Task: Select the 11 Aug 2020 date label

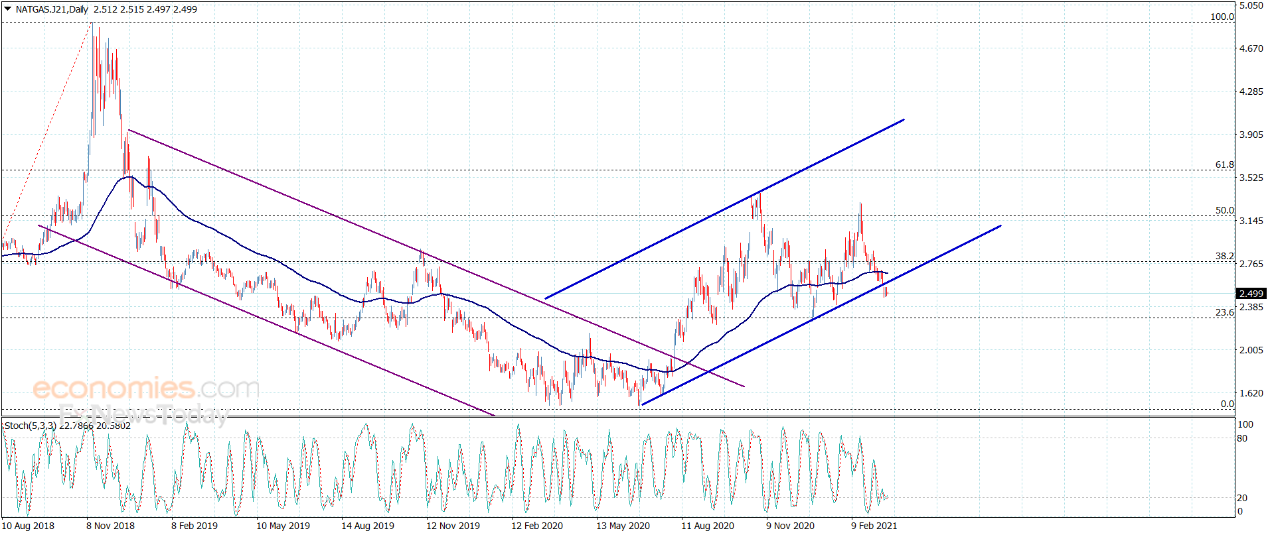Action: pyautogui.click(x=708, y=526)
